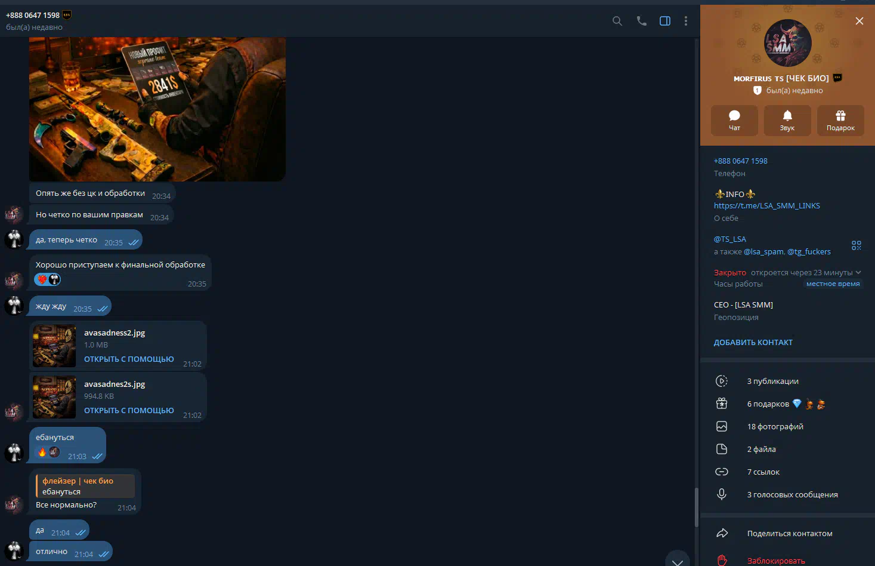Image resolution: width=875 pixels, height=566 pixels.
Task: Click ДОБАВИТЬ КОНТАКТ button
Action: 753,342
